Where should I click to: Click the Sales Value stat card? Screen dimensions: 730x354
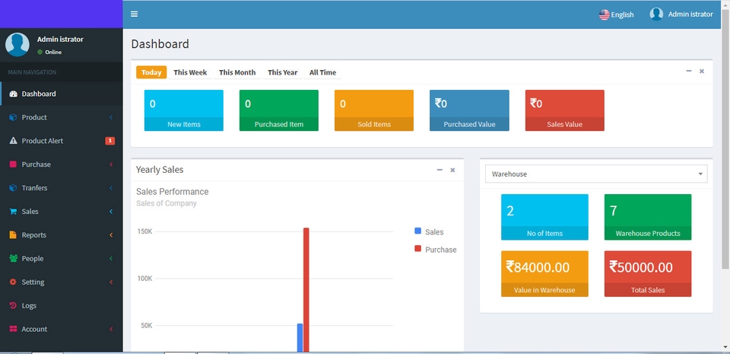tap(565, 110)
